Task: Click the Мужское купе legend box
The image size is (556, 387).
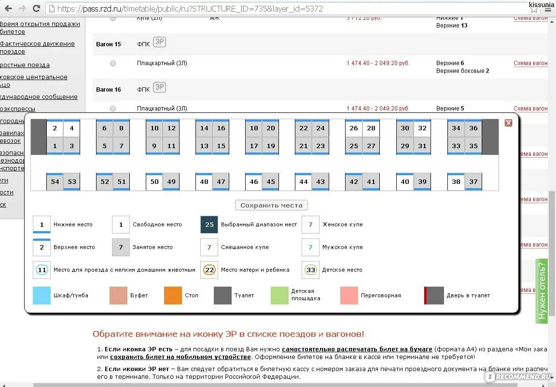Action: click(311, 248)
